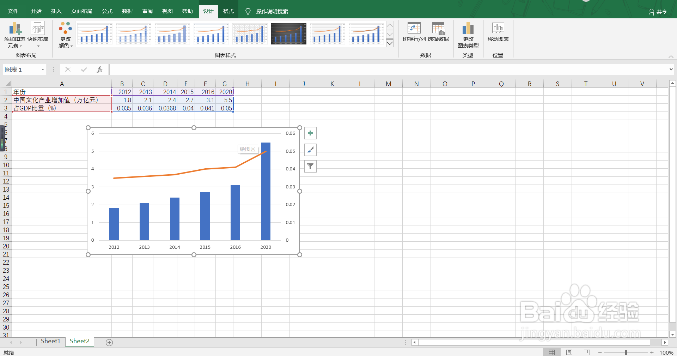Image resolution: width=677 pixels, height=356 pixels.
Task: Click cell A2 cultural industry label
Action: point(62,100)
